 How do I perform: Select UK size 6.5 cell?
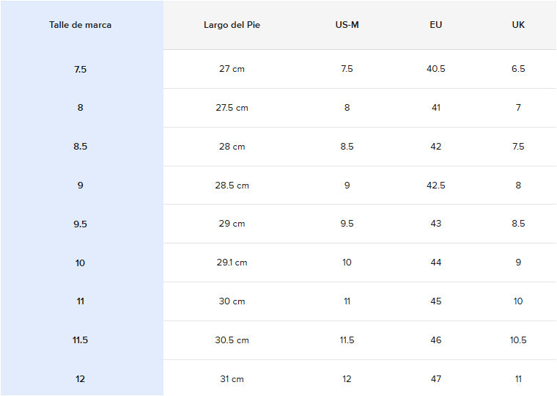[x=518, y=69]
